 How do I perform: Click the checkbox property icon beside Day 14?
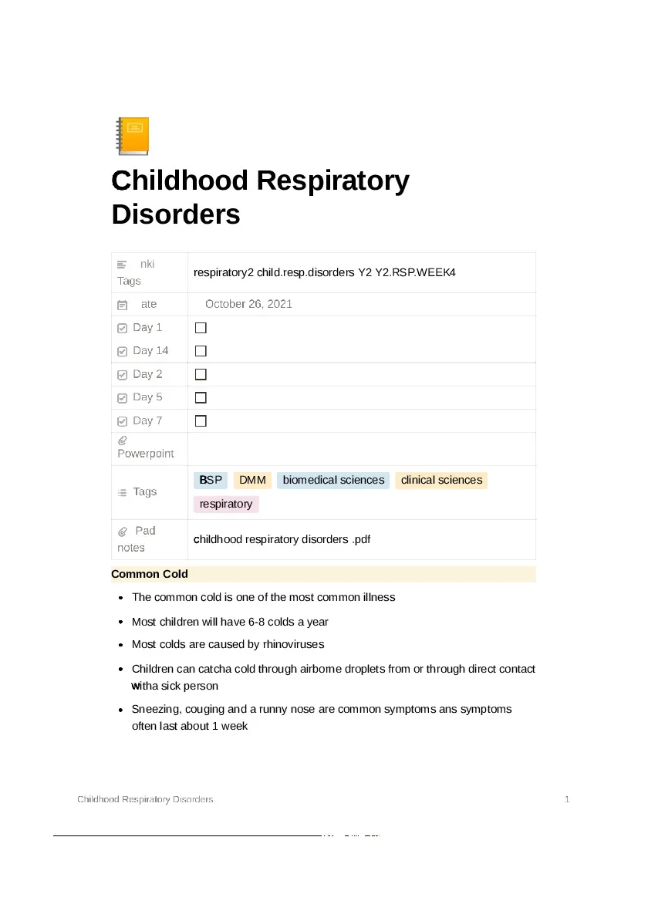click(123, 351)
